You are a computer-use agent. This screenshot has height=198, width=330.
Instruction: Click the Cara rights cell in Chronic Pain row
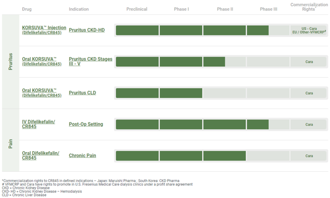308,156
